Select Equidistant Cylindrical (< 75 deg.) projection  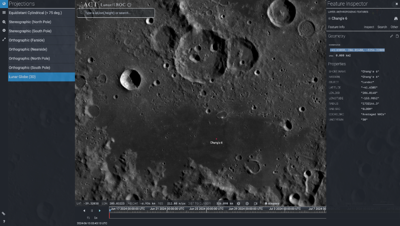41,13
